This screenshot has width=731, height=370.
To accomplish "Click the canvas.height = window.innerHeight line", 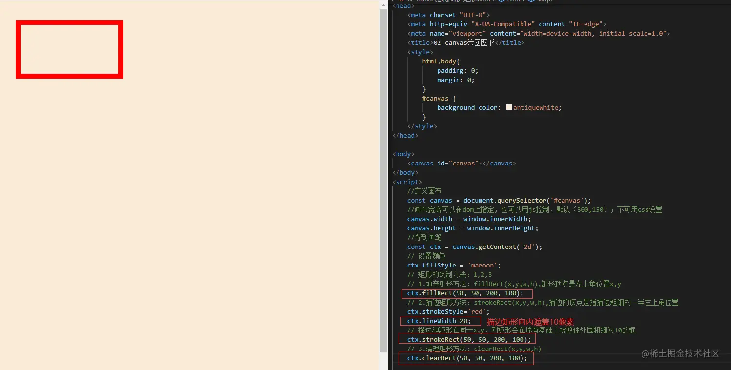I will click(x=473, y=228).
